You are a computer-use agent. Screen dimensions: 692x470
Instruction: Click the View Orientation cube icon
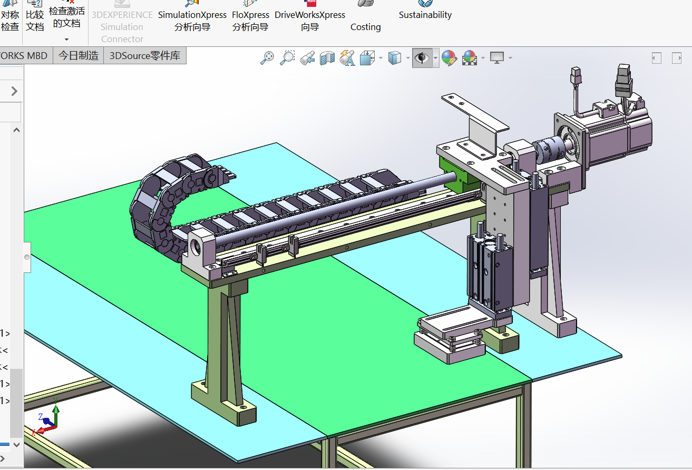[x=367, y=58]
